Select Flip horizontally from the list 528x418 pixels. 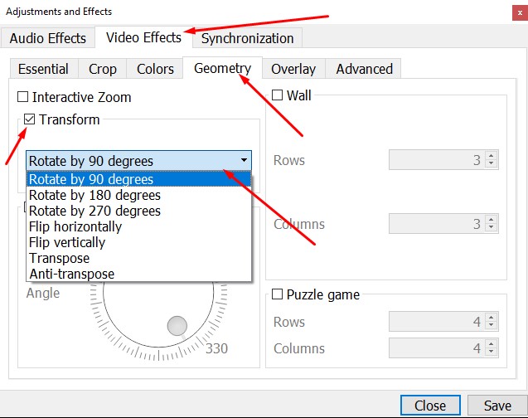point(75,226)
